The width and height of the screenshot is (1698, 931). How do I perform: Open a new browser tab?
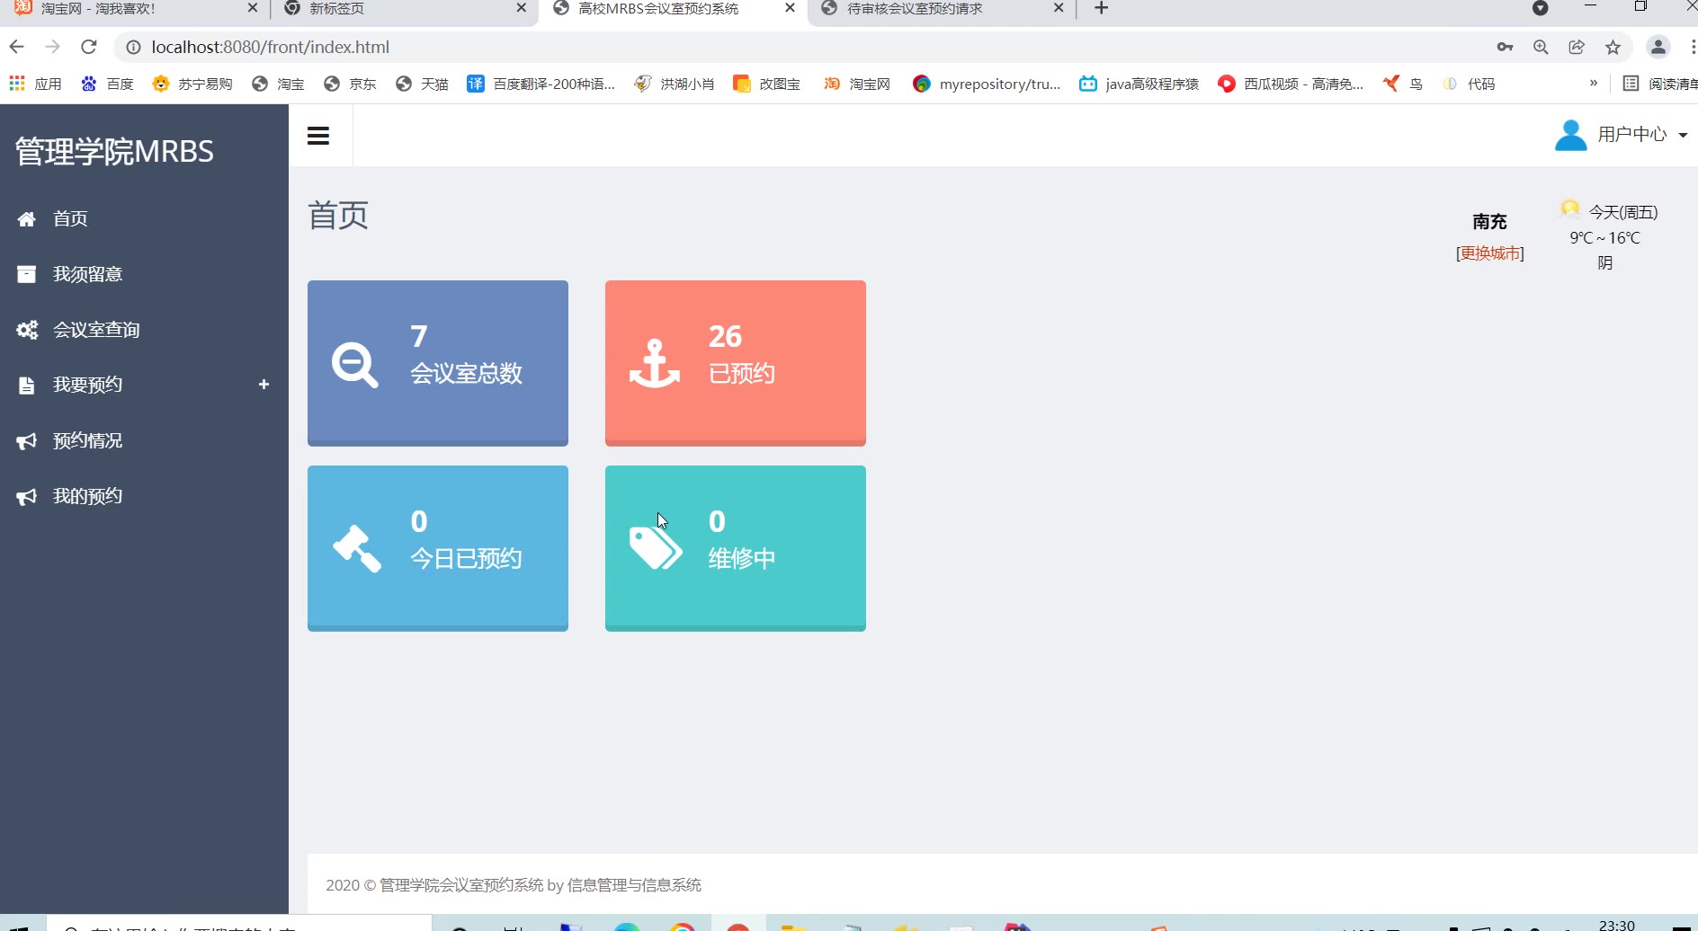point(1101,9)
